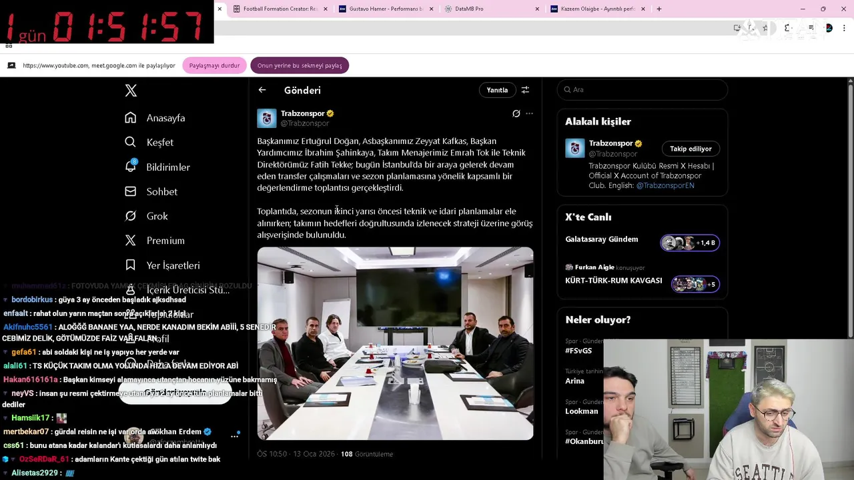Switch to Kazeem Olaigbe tab

598,9
